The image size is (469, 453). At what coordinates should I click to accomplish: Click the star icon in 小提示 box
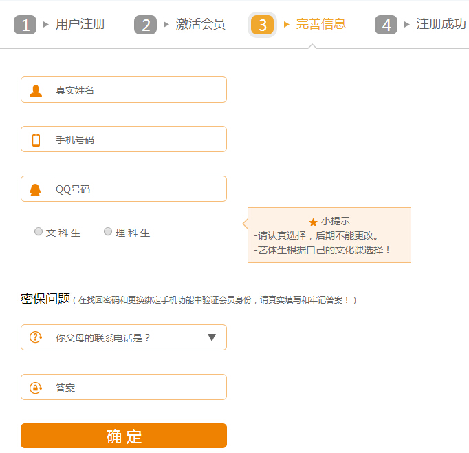(313, 222)
